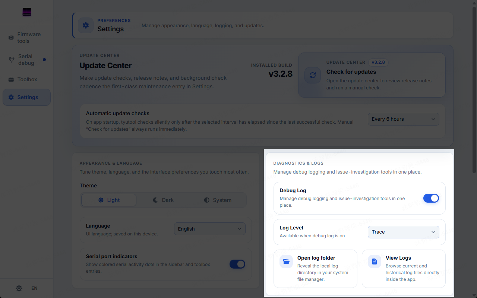Open Language dropdown showing English
The height and width of the screenshot is (298, 477).
tap(210, 229)
